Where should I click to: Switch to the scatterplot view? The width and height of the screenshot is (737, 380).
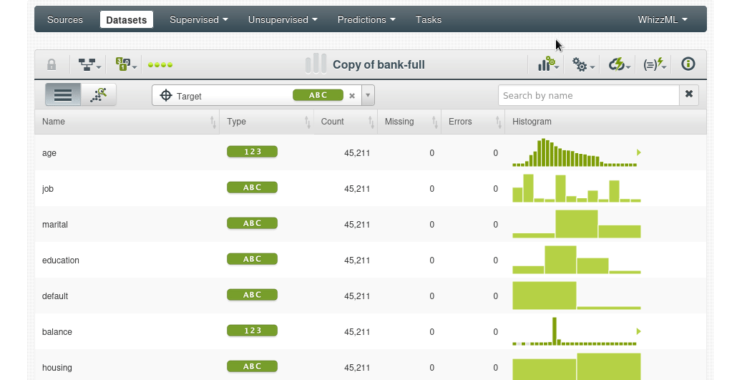[x=99, y=94]
